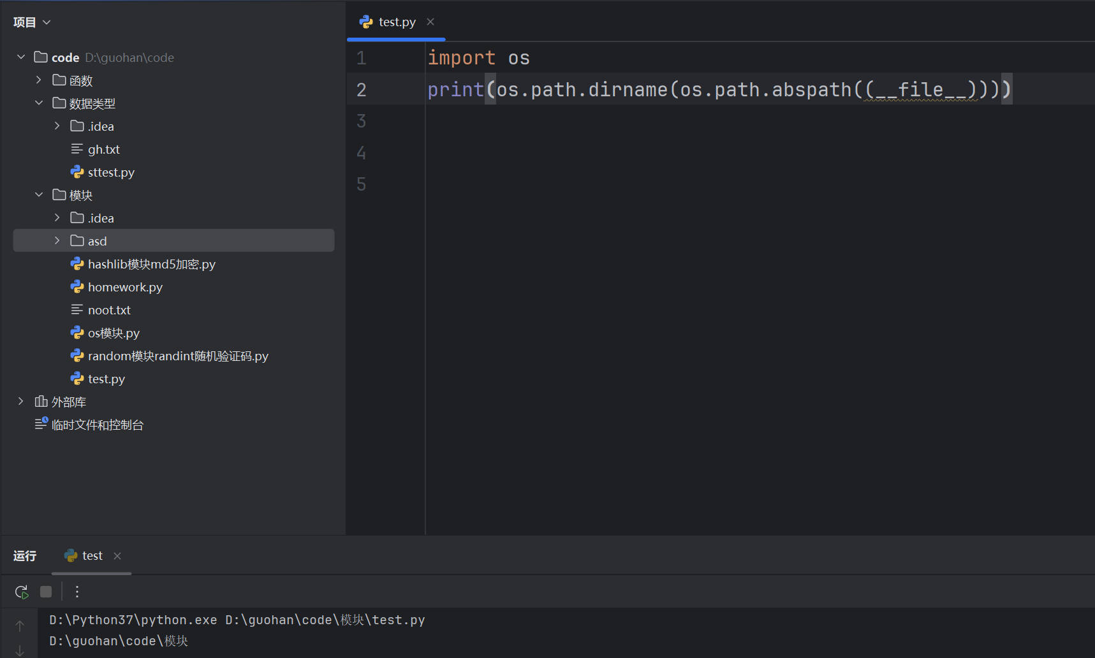This screenshot has height=658, width=1095.
Task: Click line number 3 in editor gutter
Action: pyautogui.click(x=361, y=121)
